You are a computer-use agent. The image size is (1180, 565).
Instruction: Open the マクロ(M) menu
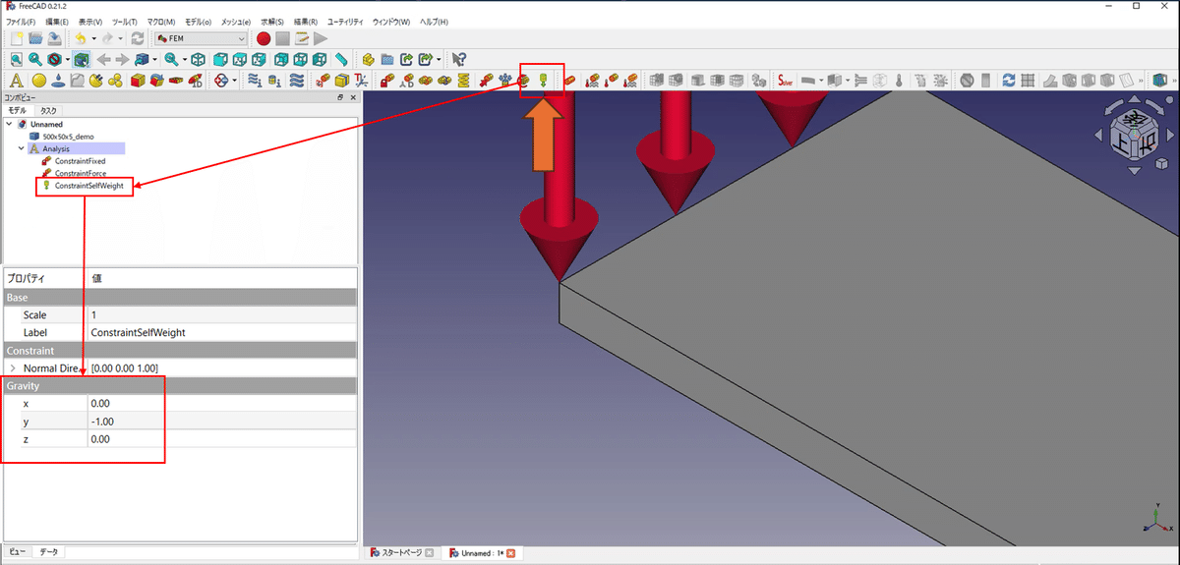(160, 22)
